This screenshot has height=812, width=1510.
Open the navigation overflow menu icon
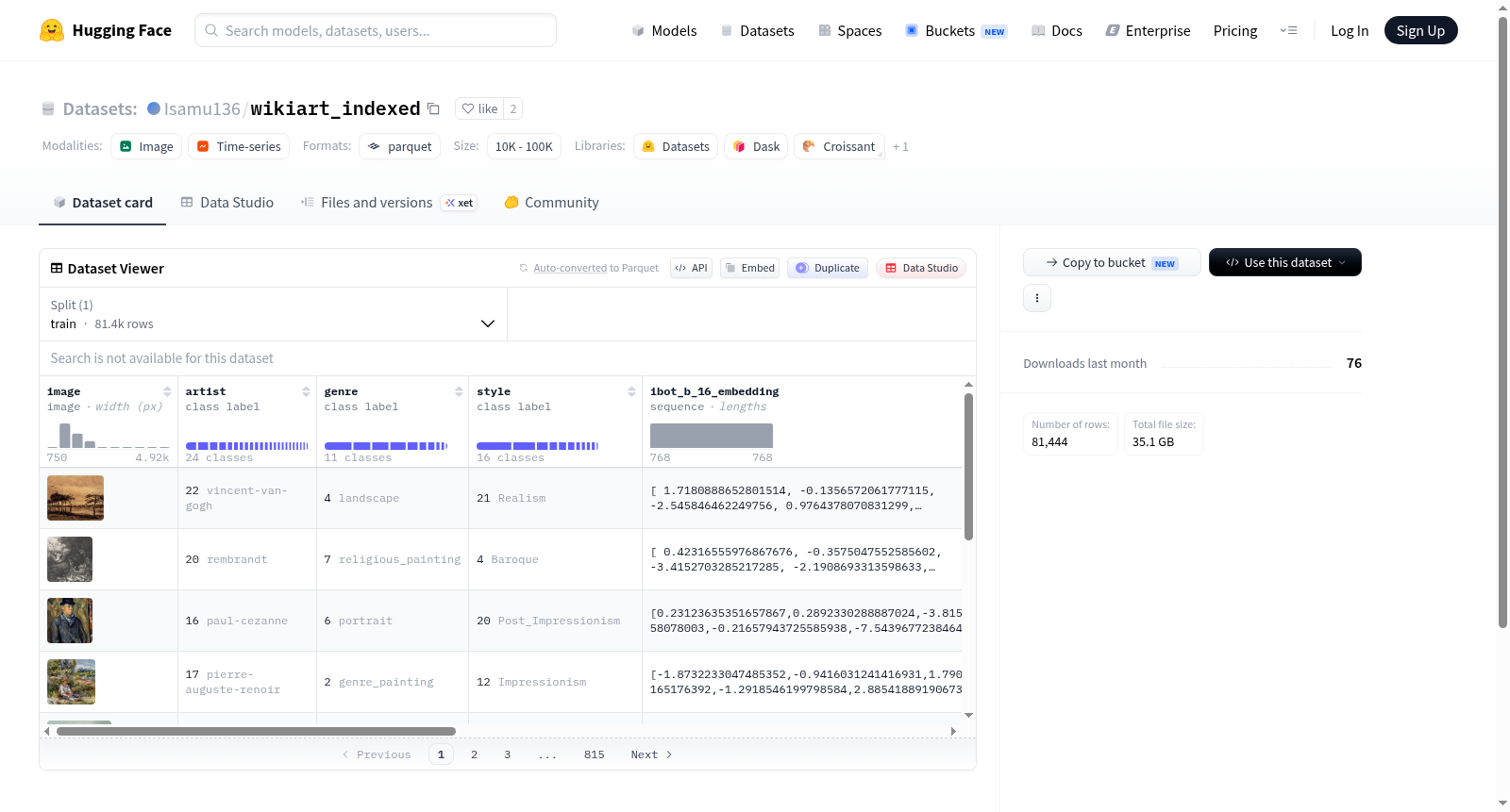pos(1288,30)
